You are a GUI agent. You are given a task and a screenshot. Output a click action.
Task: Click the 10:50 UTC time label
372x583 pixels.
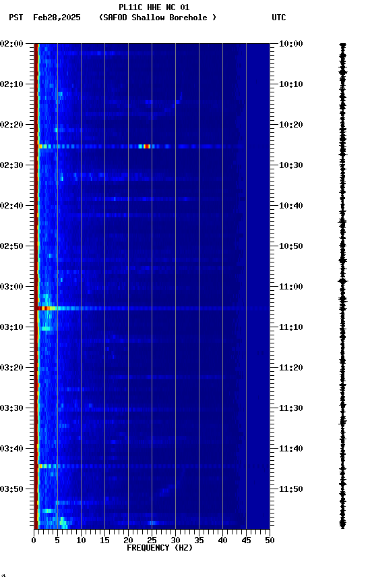point(291,246)
